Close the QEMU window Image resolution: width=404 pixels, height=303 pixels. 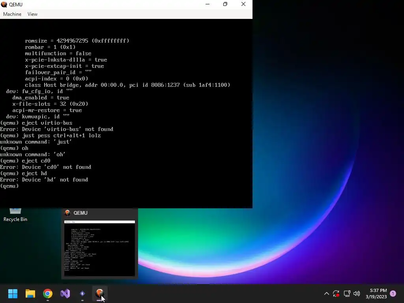click(x=243, y=4)
